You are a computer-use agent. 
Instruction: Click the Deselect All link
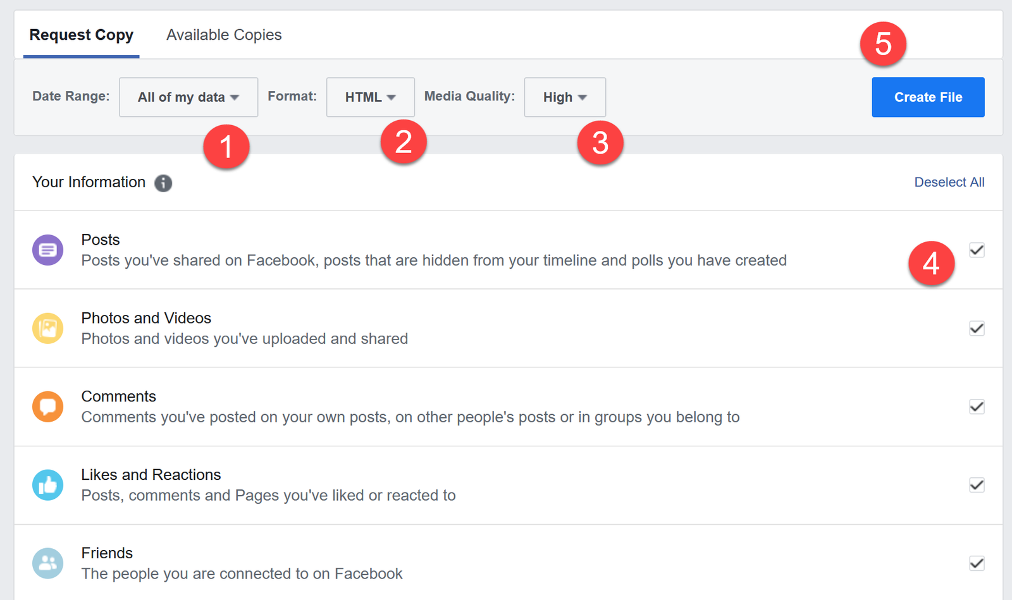(x=949, y=182)
